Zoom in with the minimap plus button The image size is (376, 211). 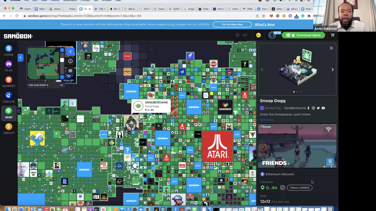pyautogui.click(x=62, y=50)
